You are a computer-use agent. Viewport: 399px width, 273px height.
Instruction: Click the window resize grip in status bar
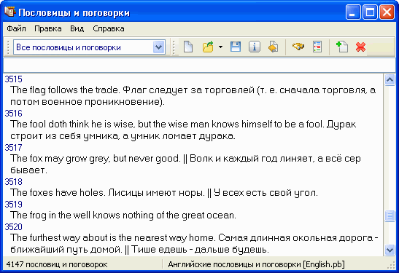pyautogui.click(x=392, y=266)
